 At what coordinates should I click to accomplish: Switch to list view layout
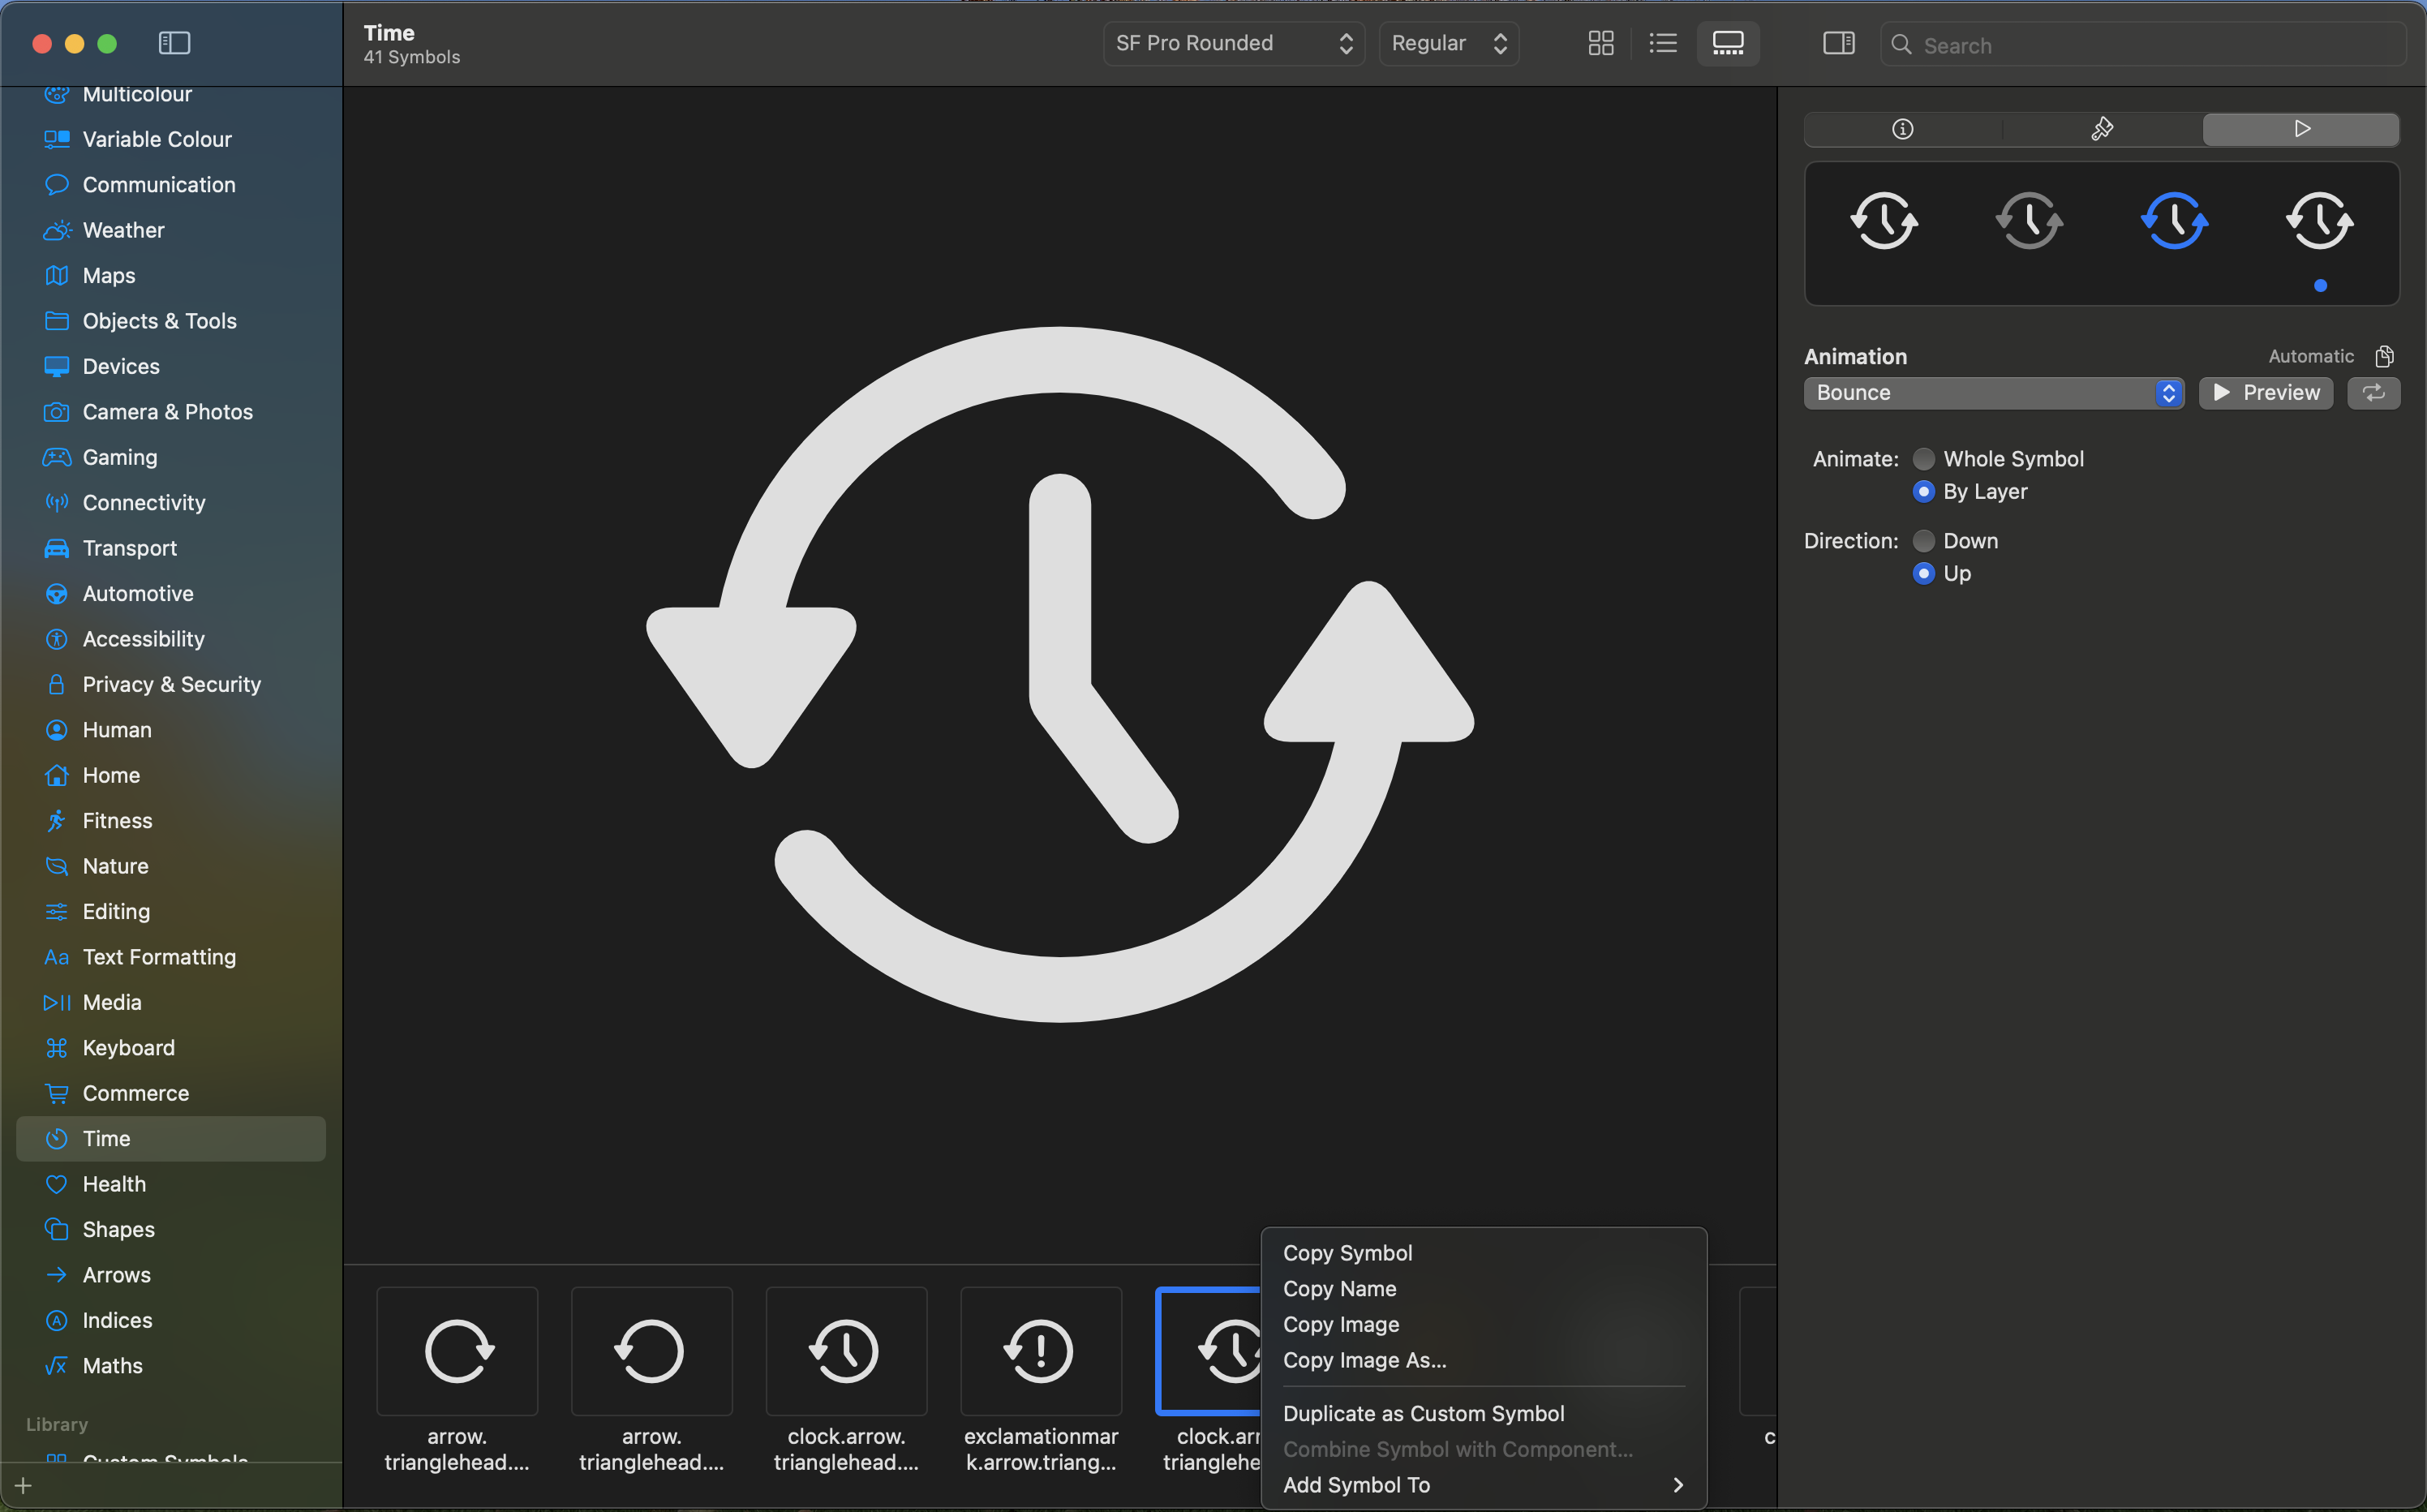[1662, 43]
